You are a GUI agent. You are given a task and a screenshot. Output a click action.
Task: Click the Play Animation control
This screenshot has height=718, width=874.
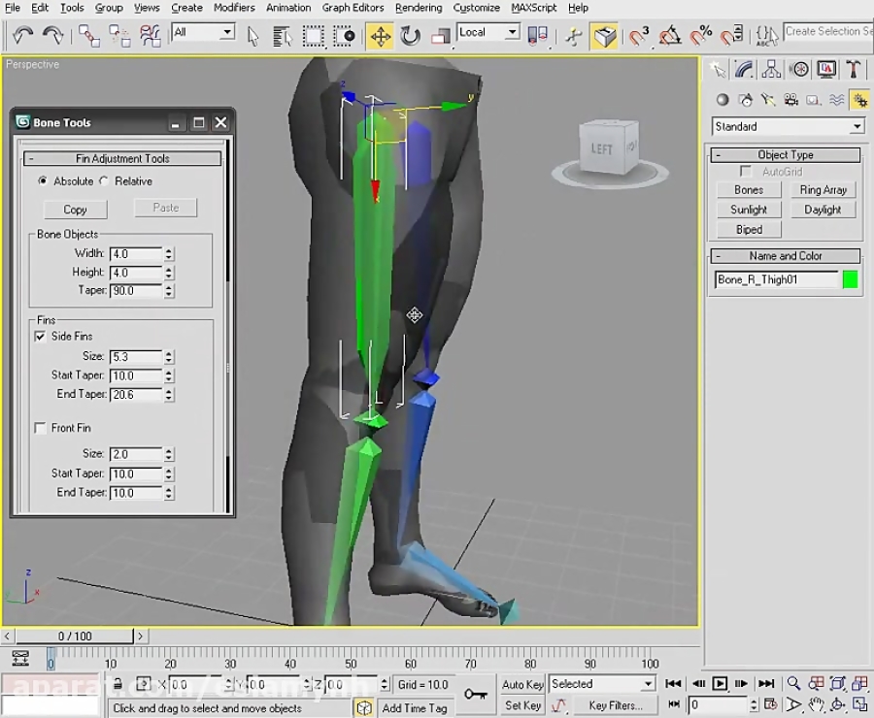(720, 684)
